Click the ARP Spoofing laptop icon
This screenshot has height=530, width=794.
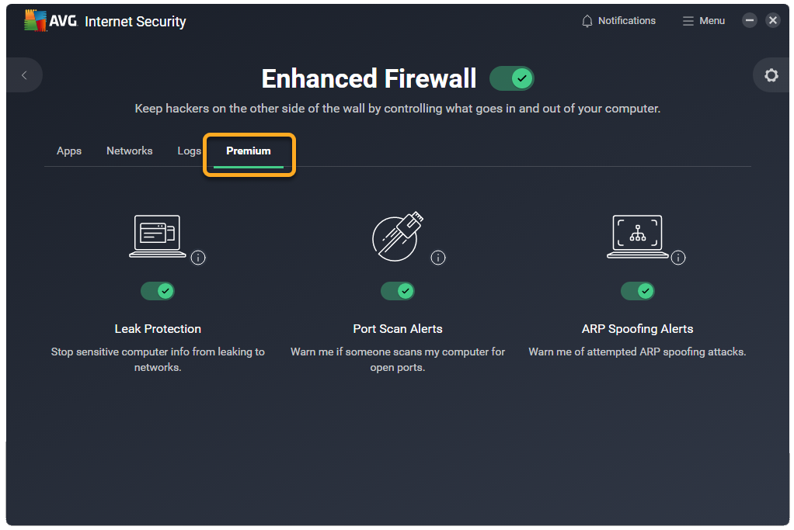click(x=638, y=236)
